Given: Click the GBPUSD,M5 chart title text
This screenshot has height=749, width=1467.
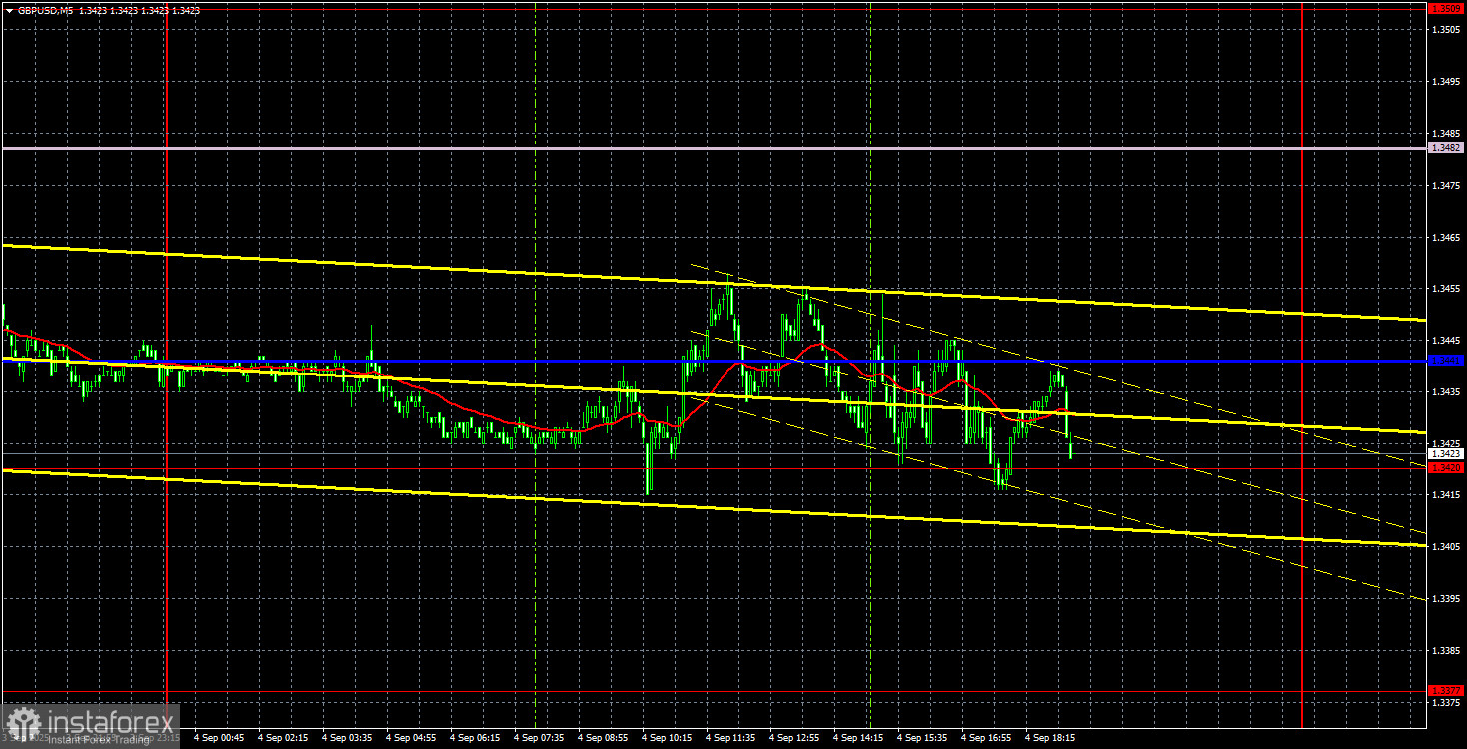Looking at the screenshot, I should (47, 10).
